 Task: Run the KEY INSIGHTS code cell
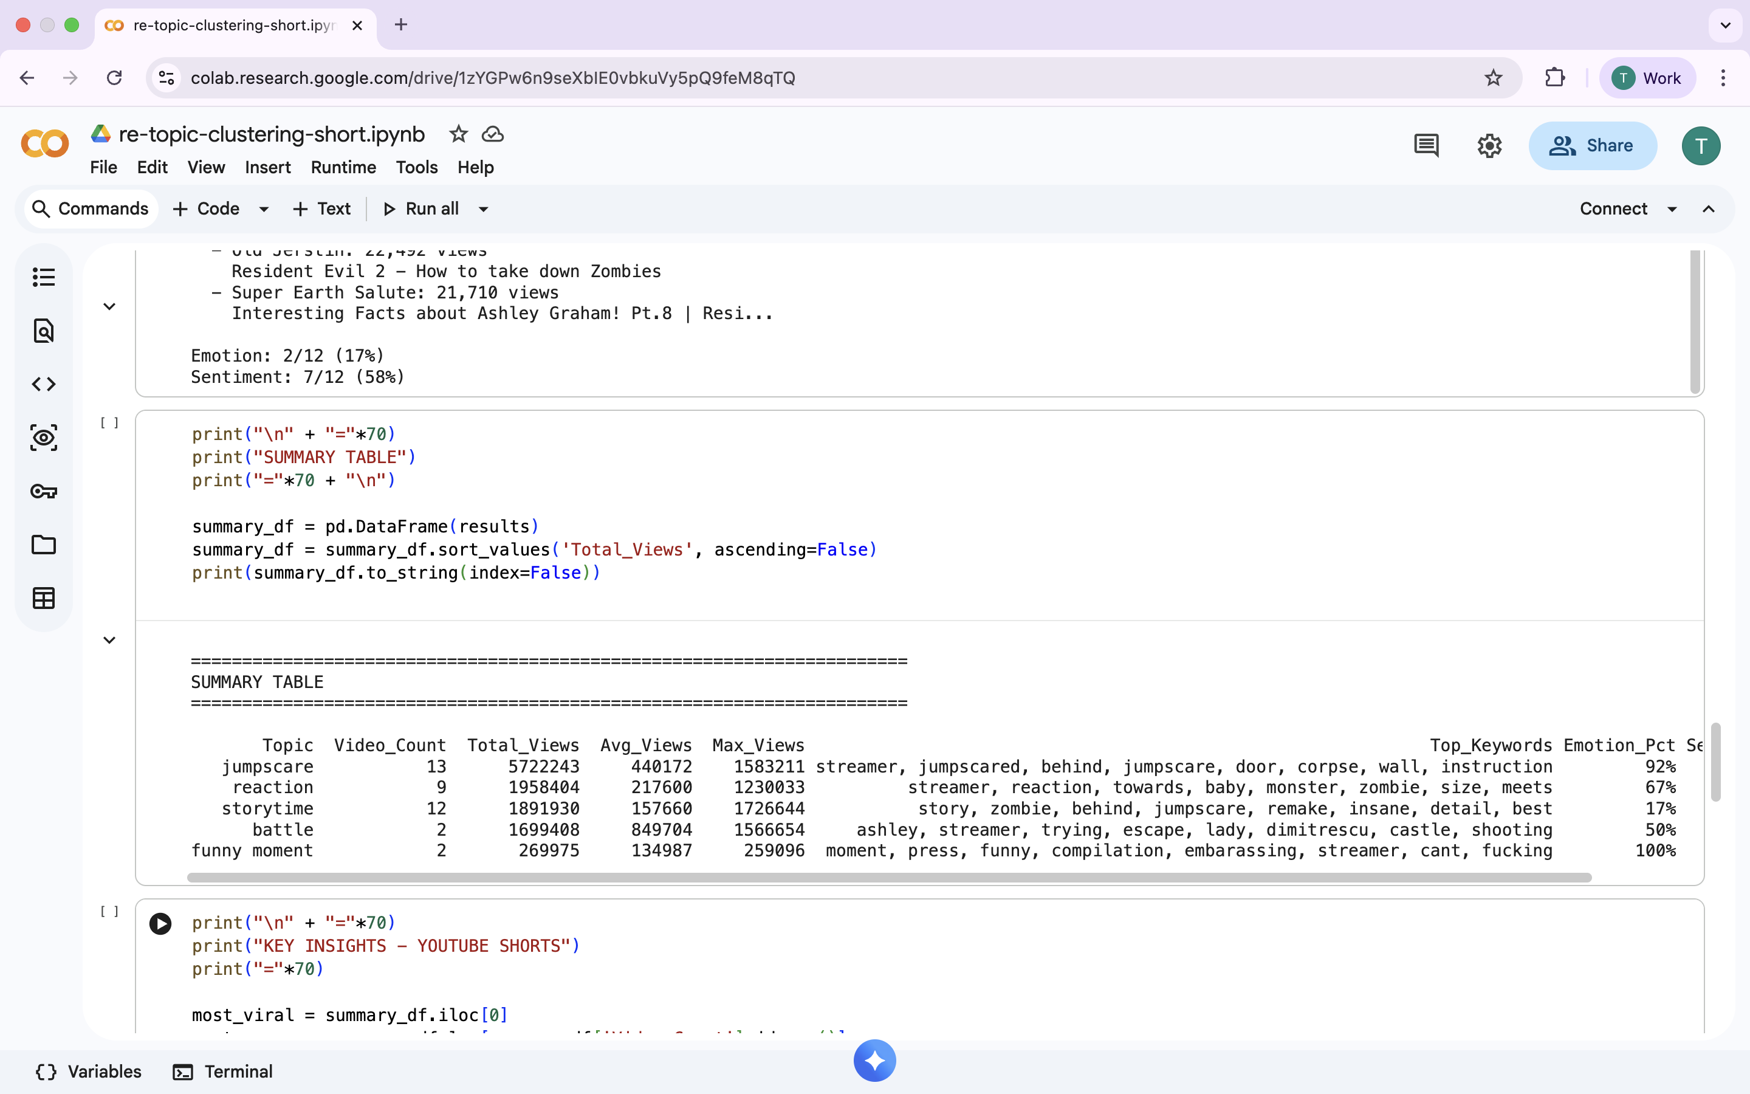pyautogui.click(x=160, y=923)
